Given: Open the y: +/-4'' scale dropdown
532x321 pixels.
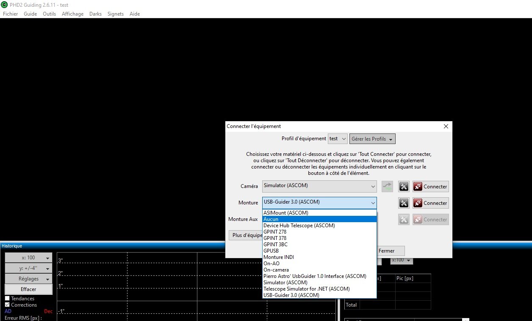Looking at the screenshot, I should [28, 268].
